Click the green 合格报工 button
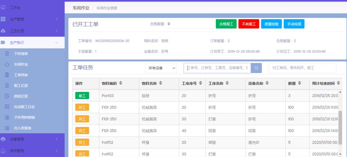This screenshot has width=347, height=157. click(x=226, y=24)
